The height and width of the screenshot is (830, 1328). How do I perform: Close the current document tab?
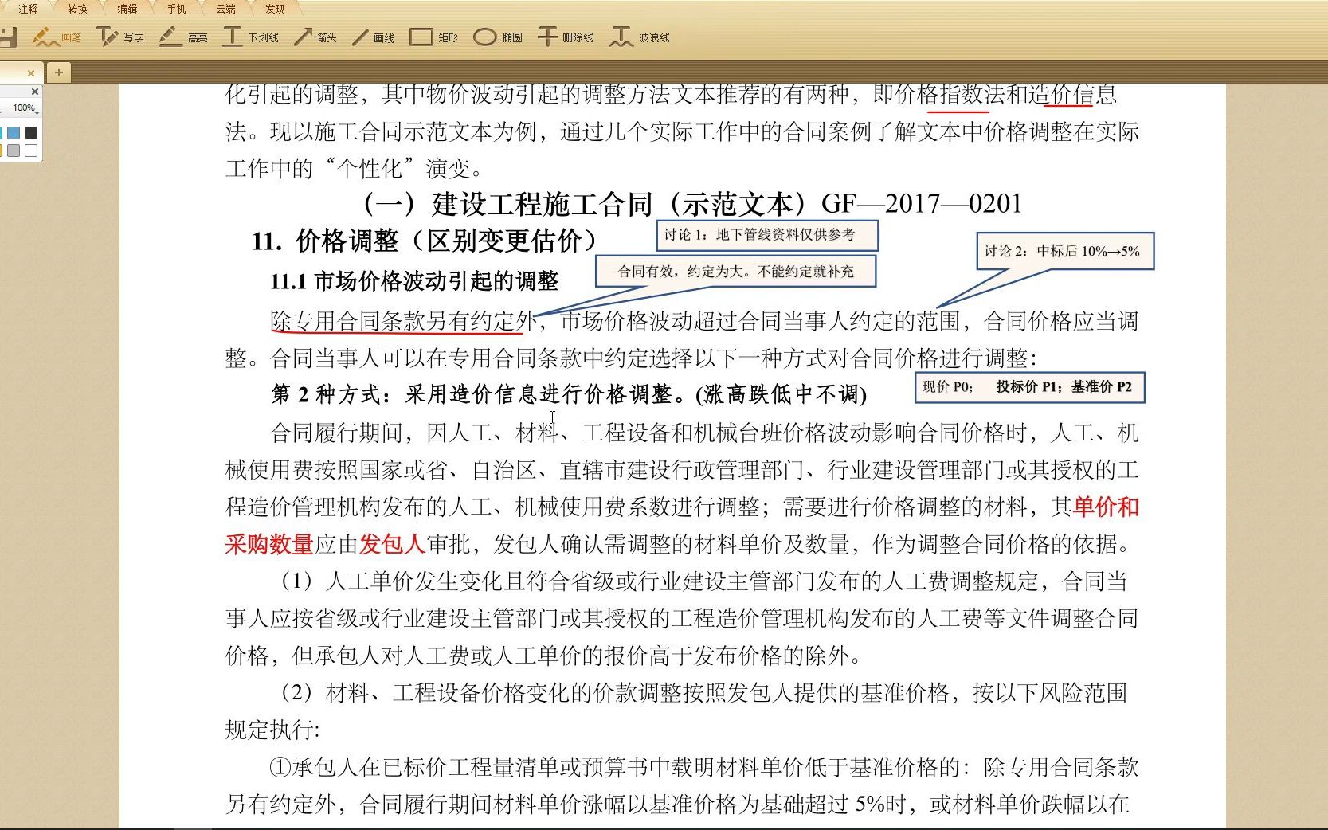click(x=31, y=72)
